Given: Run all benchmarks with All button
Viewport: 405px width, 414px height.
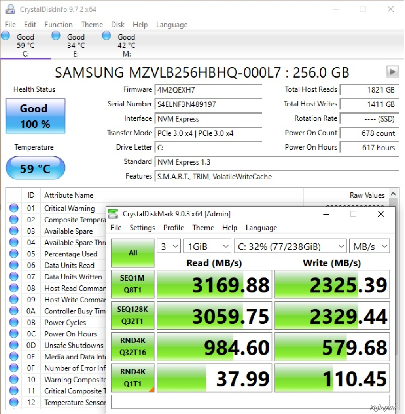Looking at the screenshot, I should click(x=133, y=253).
